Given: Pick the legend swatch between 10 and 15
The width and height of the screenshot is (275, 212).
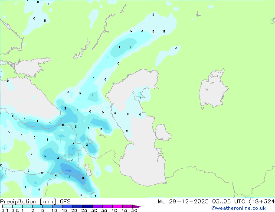Looking at the screenshot, I should [58, 206].
